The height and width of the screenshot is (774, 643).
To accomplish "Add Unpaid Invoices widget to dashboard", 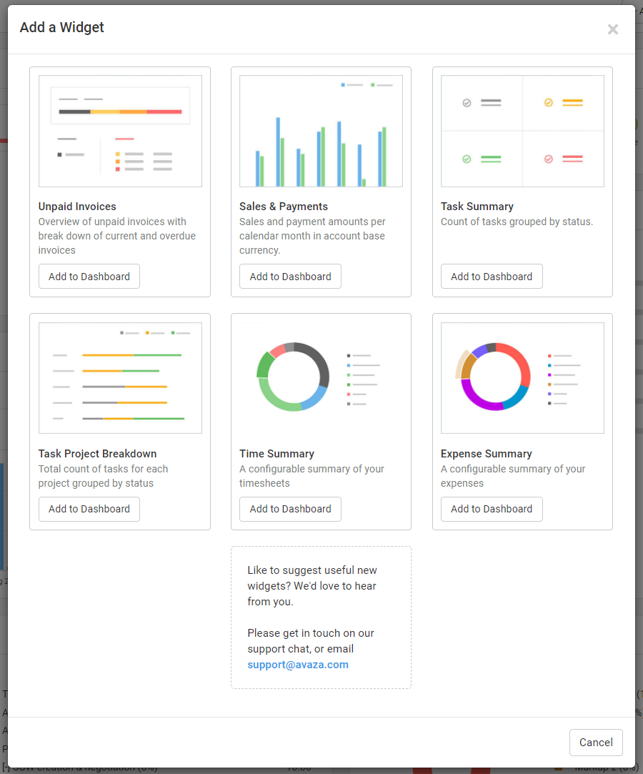I will pyautogui.click(x=89, y=277).
